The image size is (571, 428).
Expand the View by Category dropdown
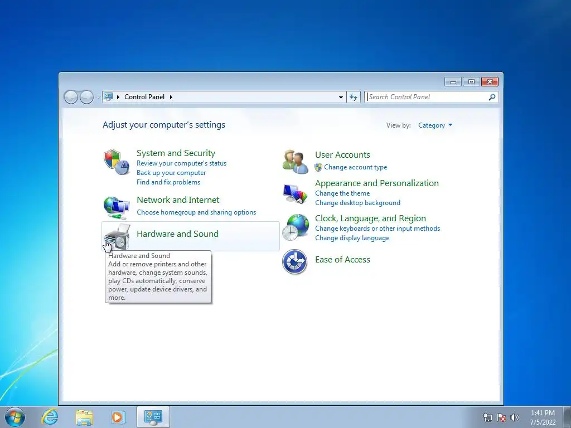coord(435,125)
